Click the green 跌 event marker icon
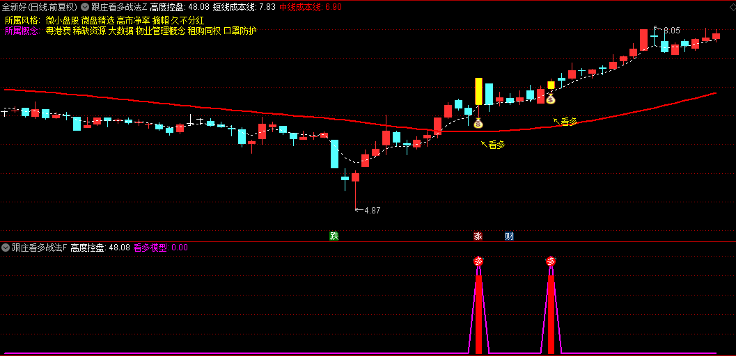This screenshot has width=736, height=356. [x=334, y=236]
